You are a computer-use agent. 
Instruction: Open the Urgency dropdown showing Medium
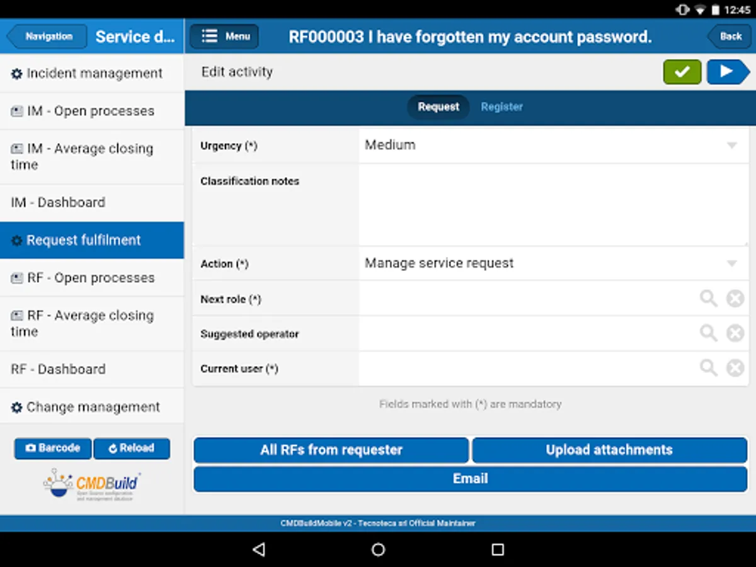[x=554, y=146]
